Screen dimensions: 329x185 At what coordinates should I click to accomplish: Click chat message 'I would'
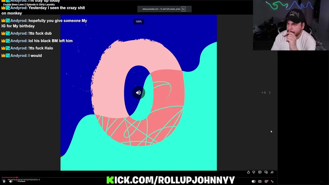pos(35,55)
